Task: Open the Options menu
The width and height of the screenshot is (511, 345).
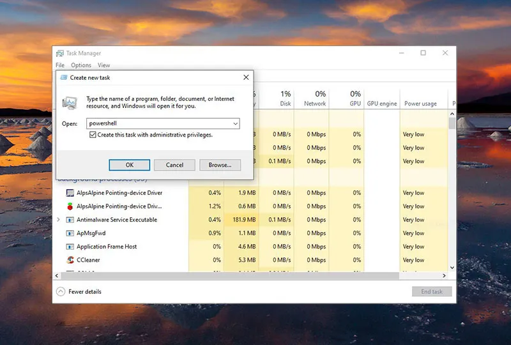Action: [81, 65]
